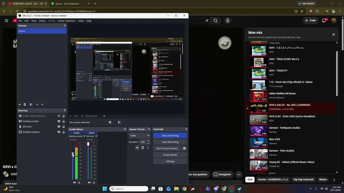This screenshot has height=193, width=344.
Task: Click Start Virtual Camera button
Action: [x=167, y=148]
